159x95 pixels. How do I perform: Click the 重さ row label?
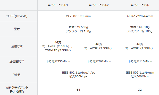tap(17, 29)
